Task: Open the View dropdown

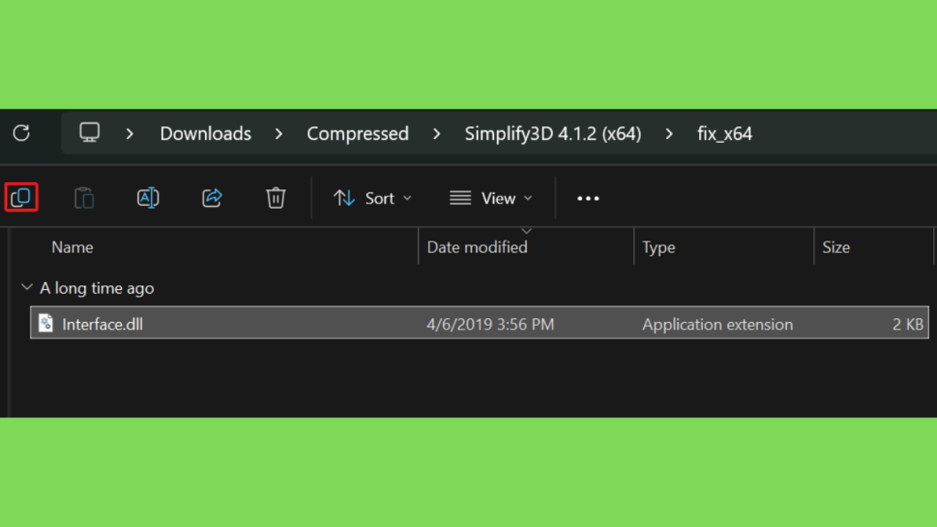Action: [x=490, y=199]
